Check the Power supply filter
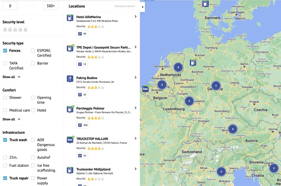 (33, 178)
